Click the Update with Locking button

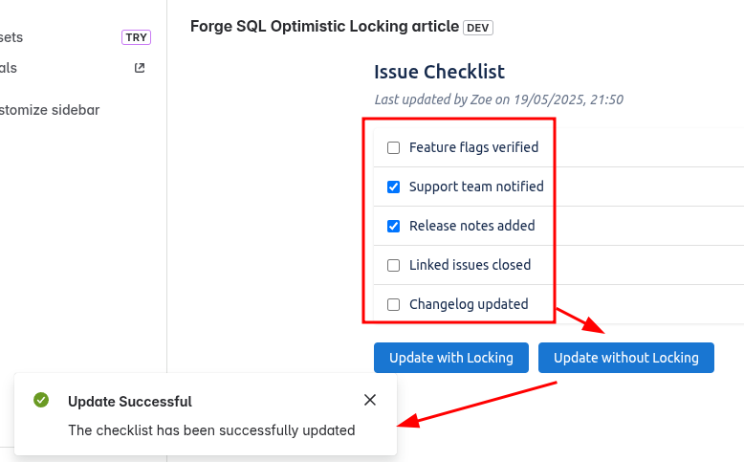(451, 358)
